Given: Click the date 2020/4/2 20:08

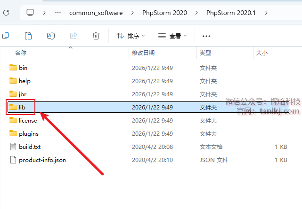Looking at the screenshot, I should click(x=152, y=147).
